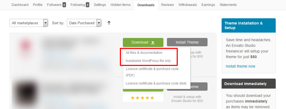Click the first Install Theme button

click(x=187, y=42)
